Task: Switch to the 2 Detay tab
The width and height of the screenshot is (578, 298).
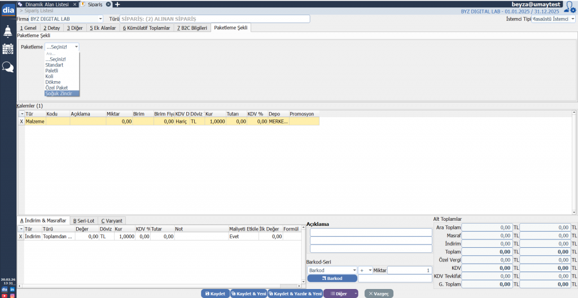Action: (x=52, y=28)
